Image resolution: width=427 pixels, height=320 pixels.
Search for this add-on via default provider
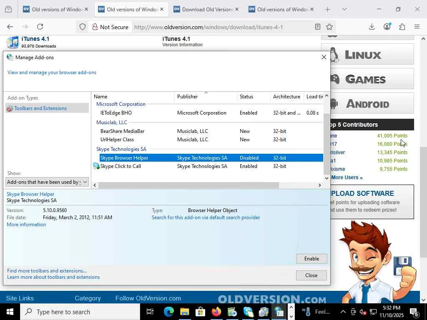(206, 217)
